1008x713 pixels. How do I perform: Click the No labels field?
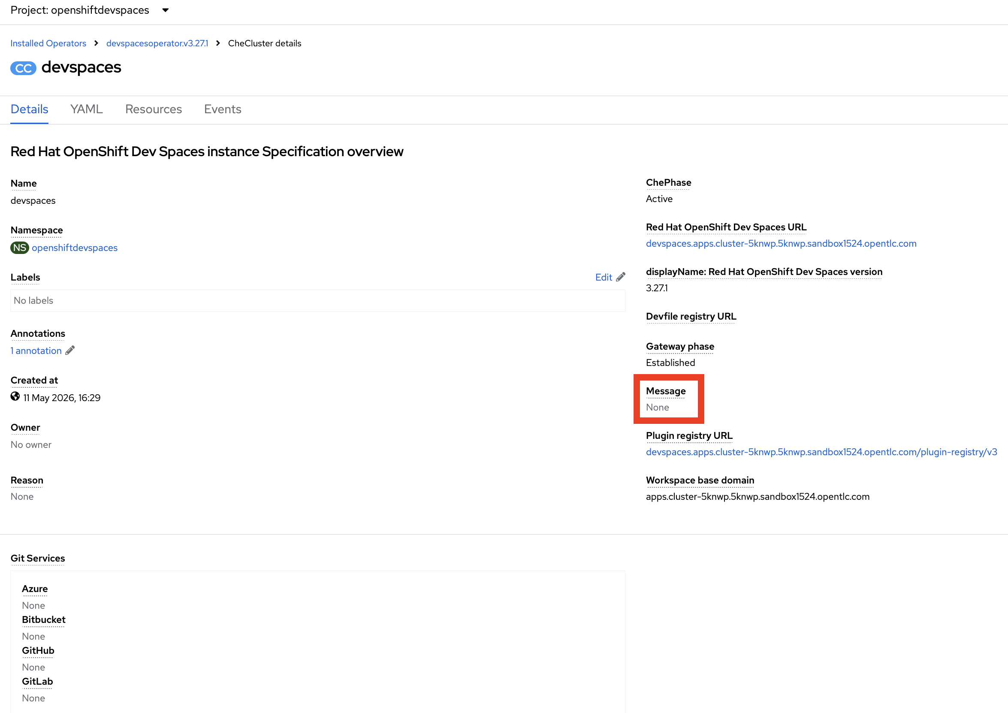[x=318, y=301]
